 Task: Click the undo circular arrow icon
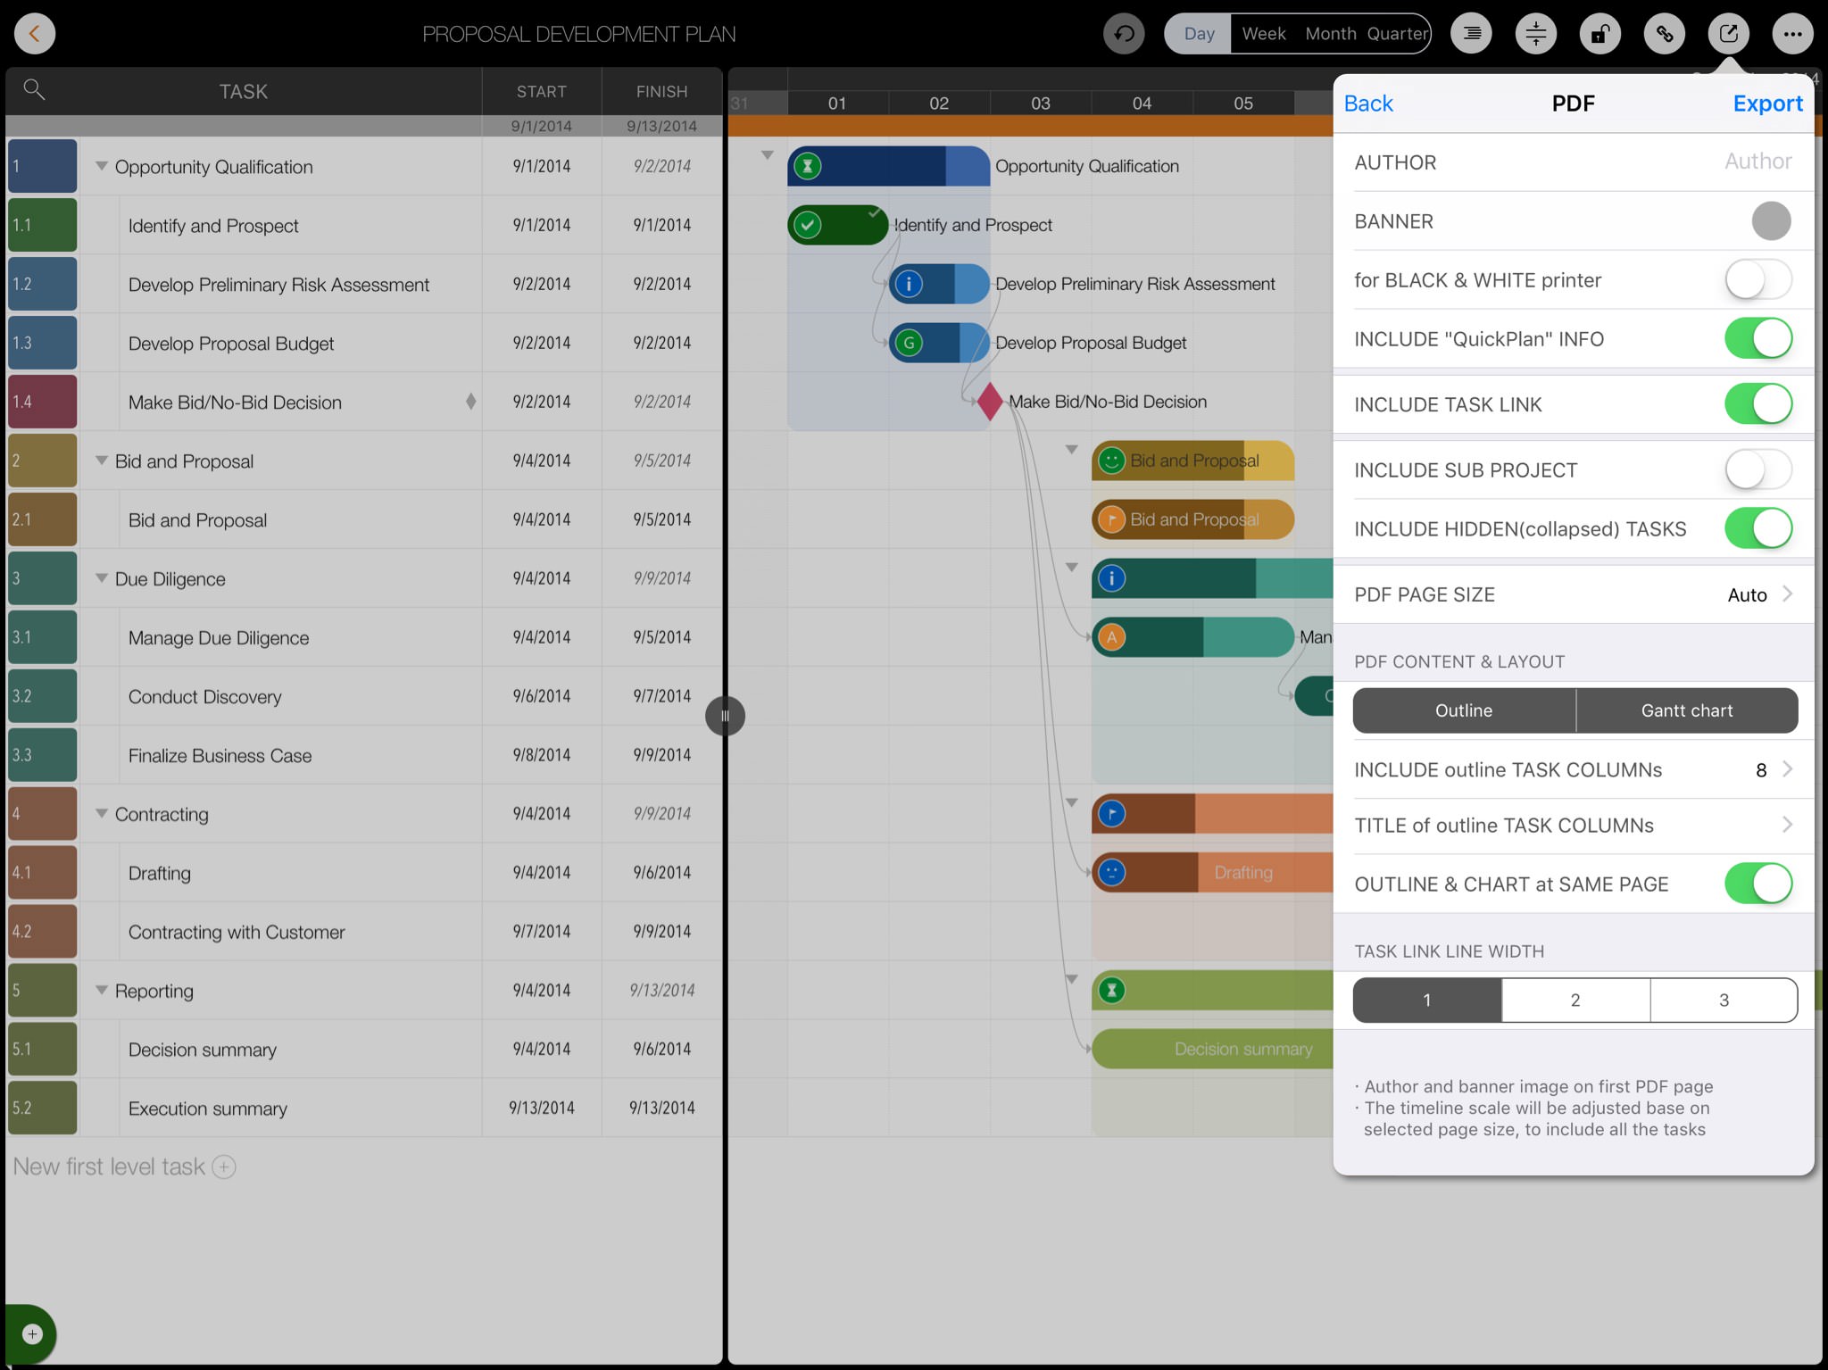pyautogui.click(x=1124, y=34)
